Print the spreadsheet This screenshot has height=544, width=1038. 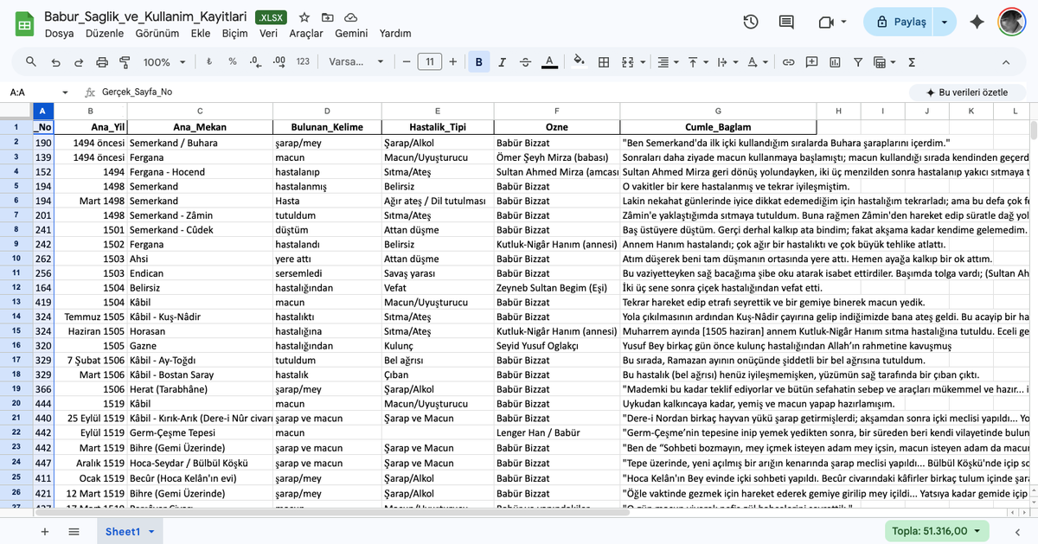click(x=102, y=62)
